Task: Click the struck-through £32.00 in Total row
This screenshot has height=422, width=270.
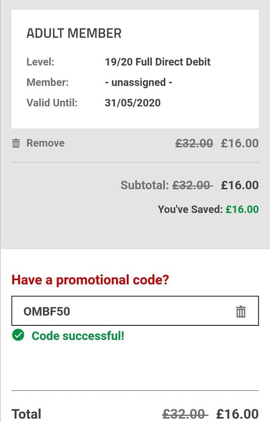Action: [x=185, y=414]
